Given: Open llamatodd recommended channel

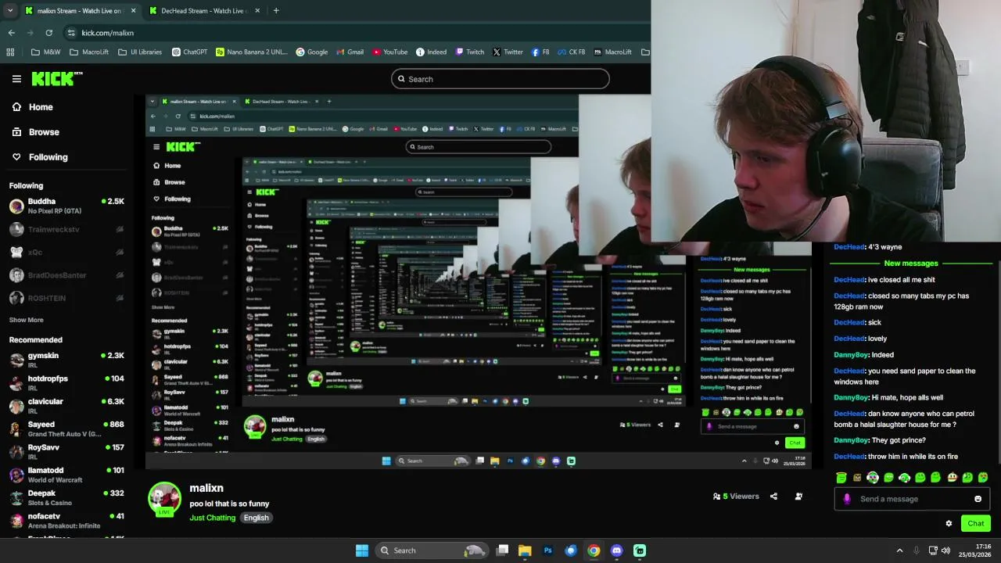Looking at the screenshot, I should tap(66, 475).
